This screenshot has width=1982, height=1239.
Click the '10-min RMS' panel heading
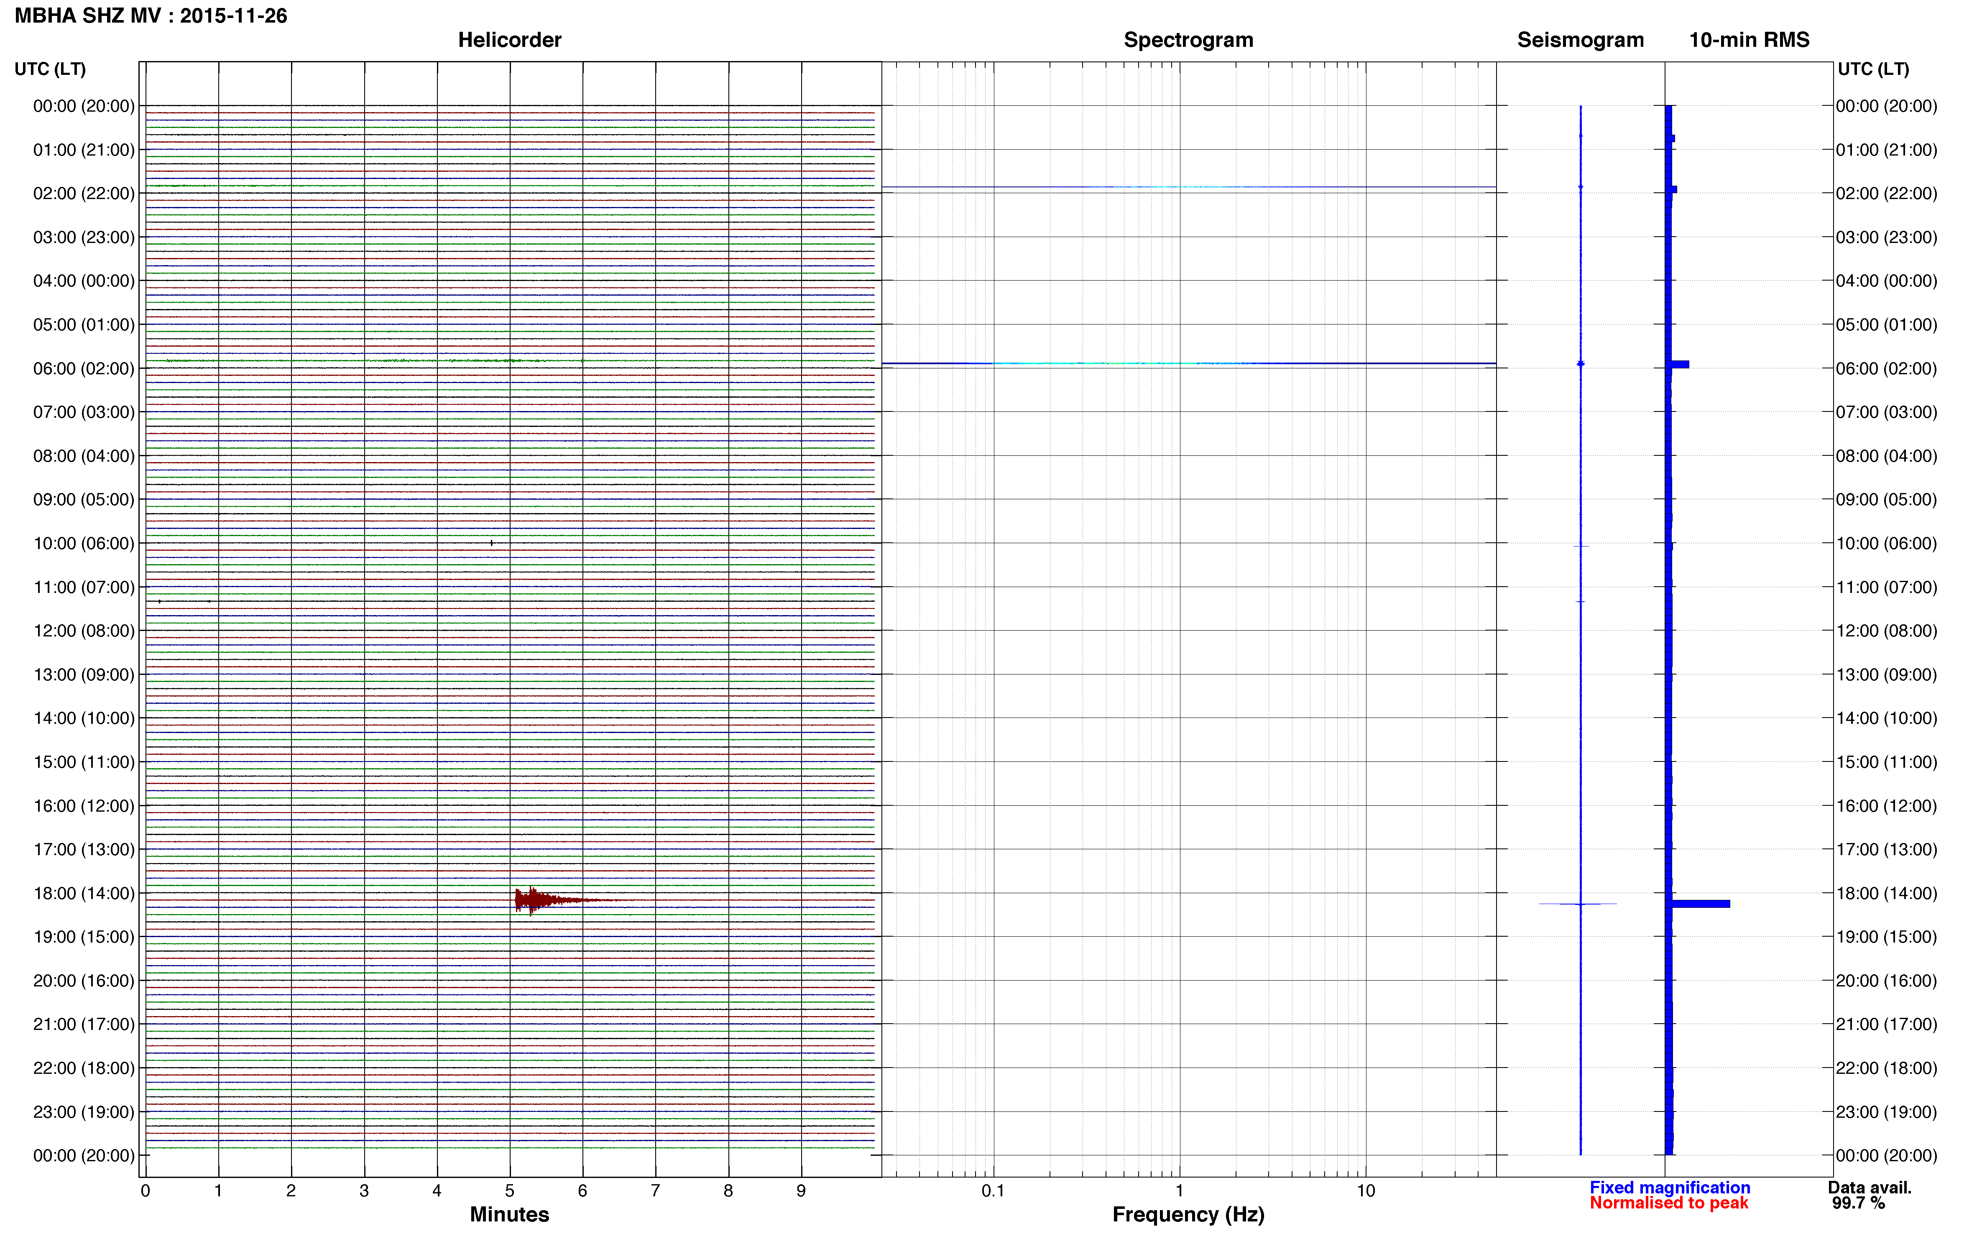pos(1749,40)
